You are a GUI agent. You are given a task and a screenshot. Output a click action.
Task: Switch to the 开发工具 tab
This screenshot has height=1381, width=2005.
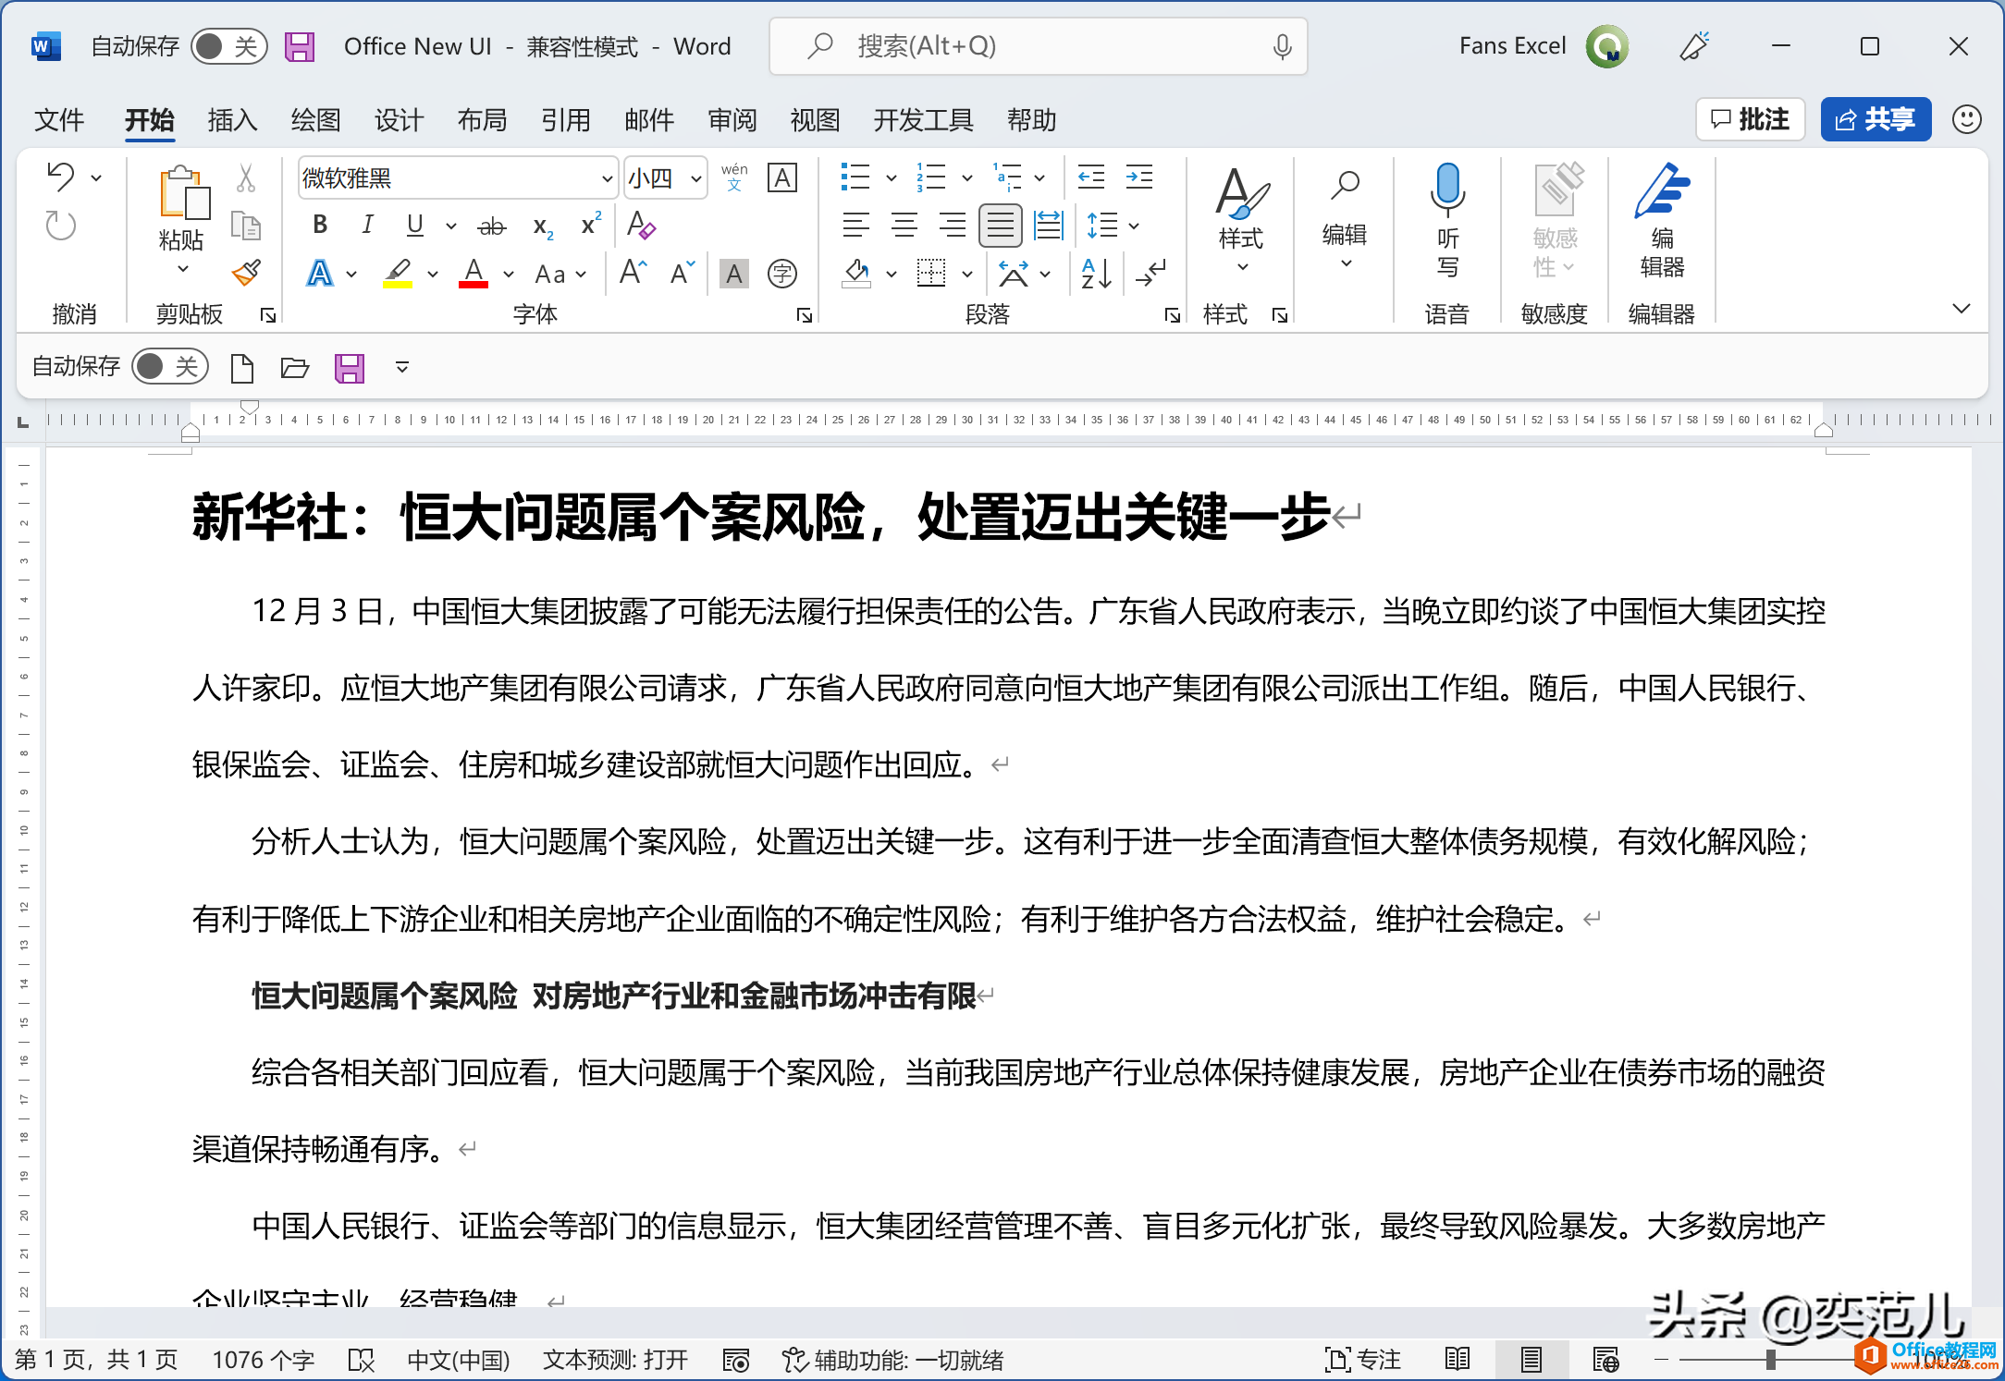pyautogui.click(x=924, y=120)
